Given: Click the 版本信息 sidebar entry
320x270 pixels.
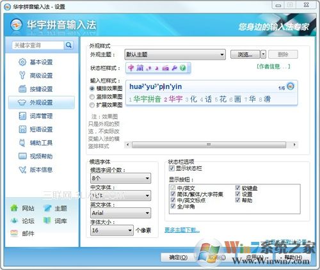Looking at the screenshot, I should (x=41, y=170).
